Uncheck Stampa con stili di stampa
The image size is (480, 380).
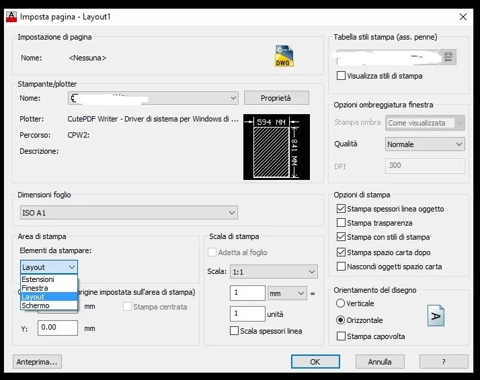click(x=341, y=236)
